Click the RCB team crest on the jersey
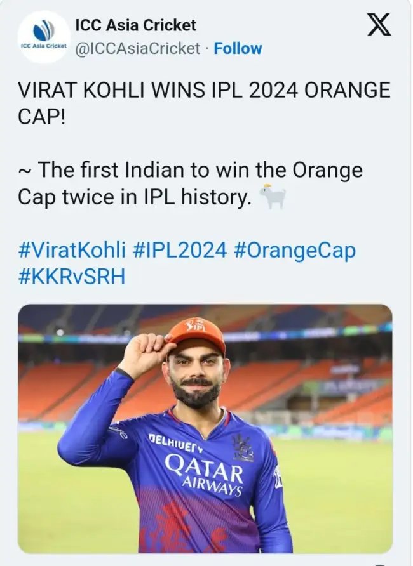 click(x=243, y=447)
